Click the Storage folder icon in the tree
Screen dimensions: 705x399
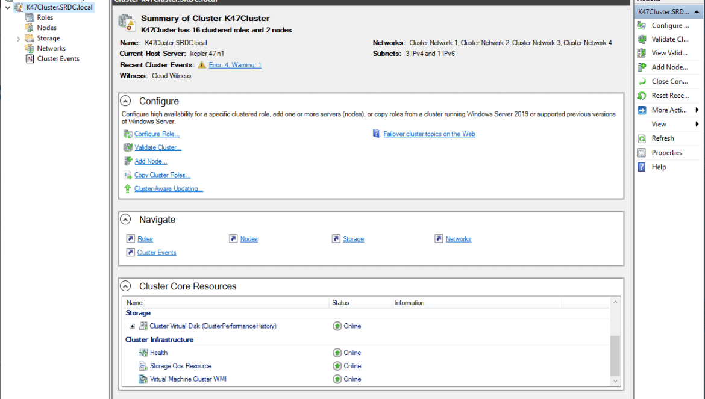[30, 38]
